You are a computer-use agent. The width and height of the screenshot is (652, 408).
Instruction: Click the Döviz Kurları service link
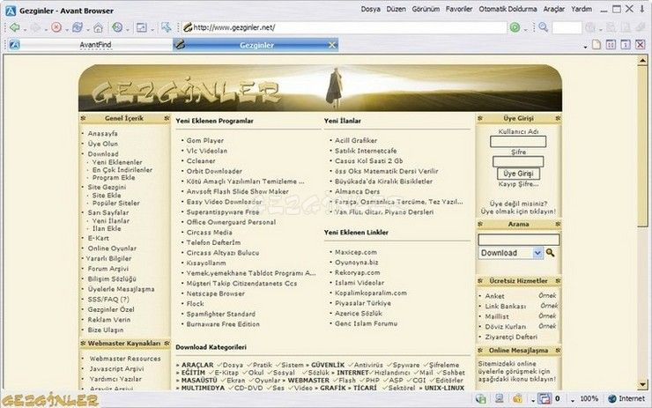[505, 326]
